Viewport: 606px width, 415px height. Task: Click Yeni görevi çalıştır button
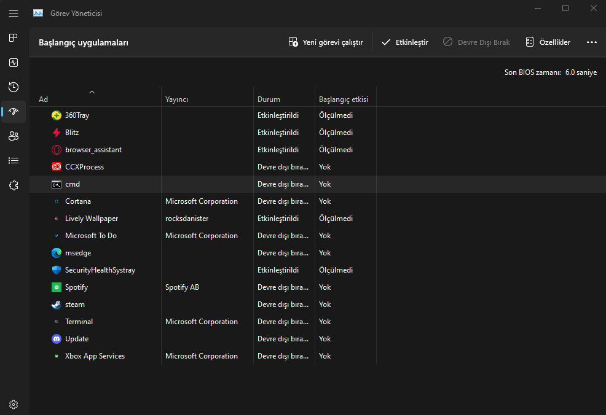326,42
